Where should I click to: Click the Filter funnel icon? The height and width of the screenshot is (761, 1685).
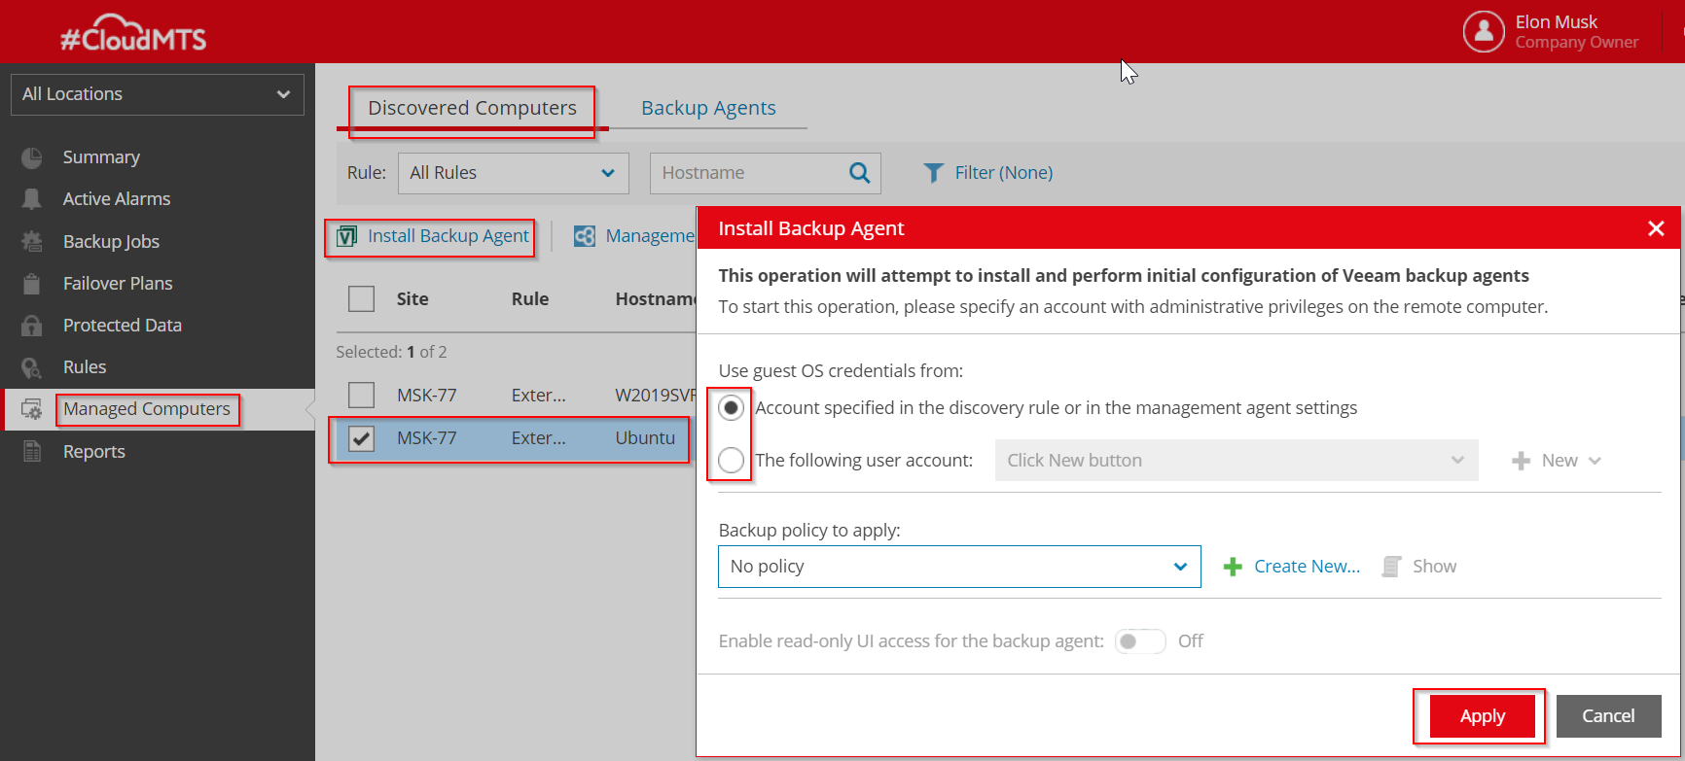(x=933, y=173)
